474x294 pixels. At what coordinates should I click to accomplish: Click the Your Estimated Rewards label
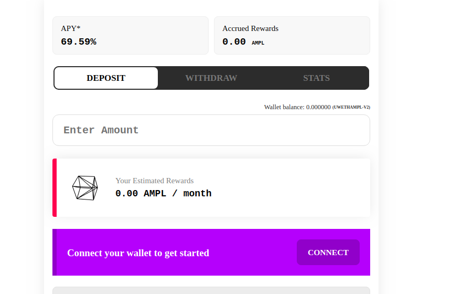(155, 181)
